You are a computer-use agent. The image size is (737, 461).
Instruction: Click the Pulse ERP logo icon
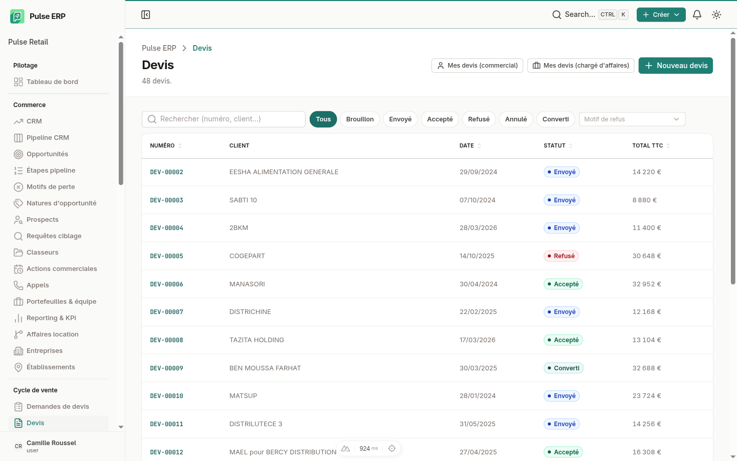pyautogui.click(x=17, y=16)
